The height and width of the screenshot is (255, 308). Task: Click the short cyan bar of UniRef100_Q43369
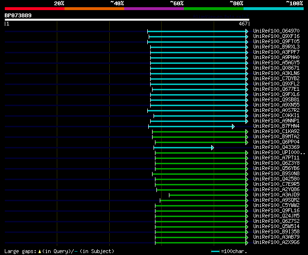coord(182,148)
